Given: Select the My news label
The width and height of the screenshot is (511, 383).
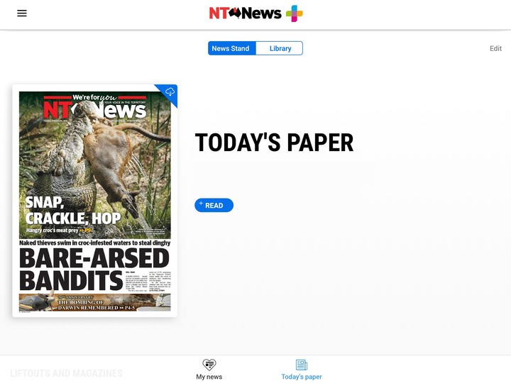Looking at the screenshot, I should coord(209,377).
